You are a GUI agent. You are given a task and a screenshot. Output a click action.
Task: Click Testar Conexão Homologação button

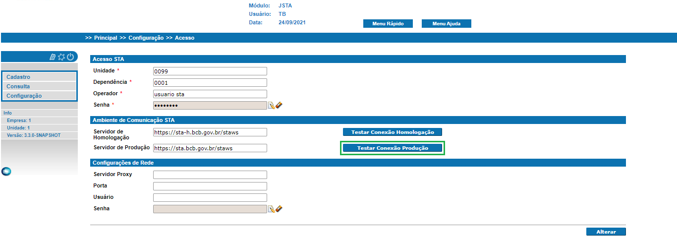[x=393, y=132]
